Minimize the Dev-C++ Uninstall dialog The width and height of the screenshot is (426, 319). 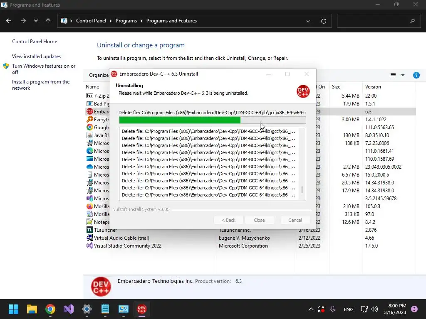pyautogui.click(x=268, y=74)
